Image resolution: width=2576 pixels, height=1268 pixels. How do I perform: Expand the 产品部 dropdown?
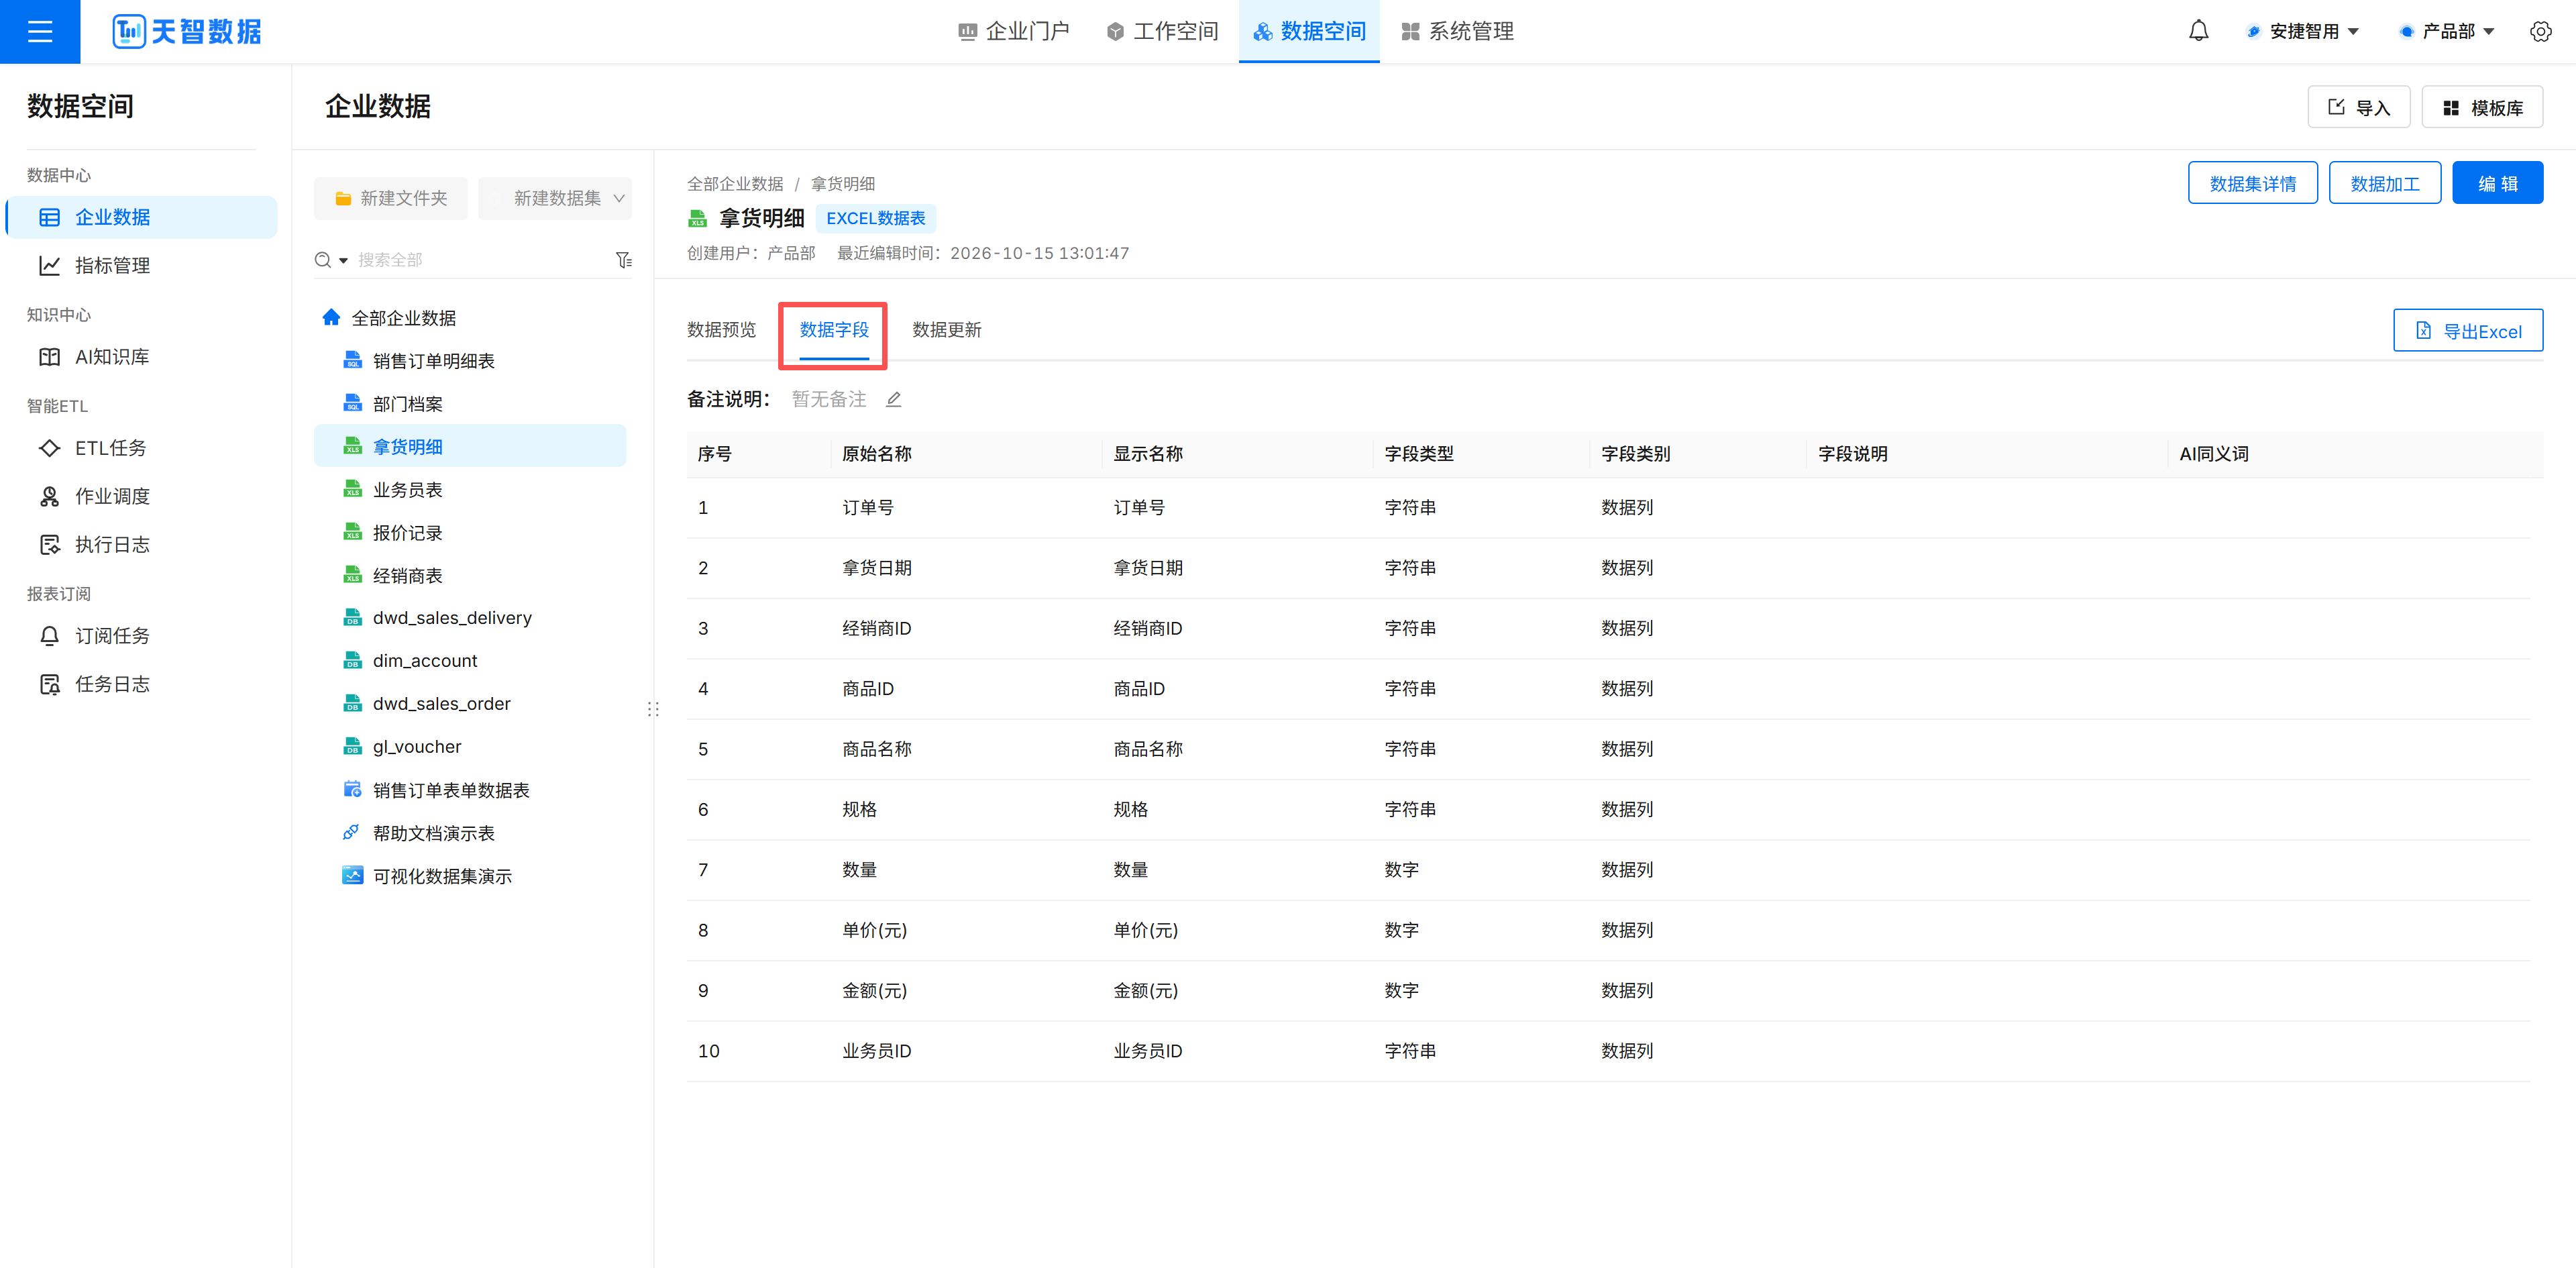click(x=2446, y=31)
